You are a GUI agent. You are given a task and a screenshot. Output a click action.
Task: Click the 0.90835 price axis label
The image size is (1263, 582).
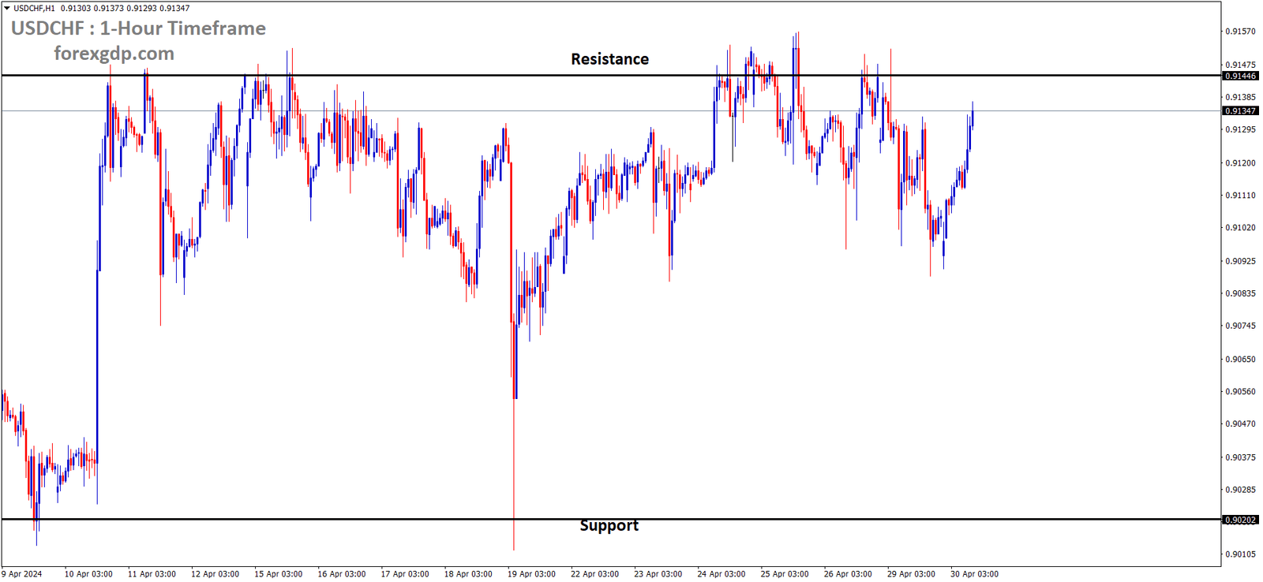1240,293
